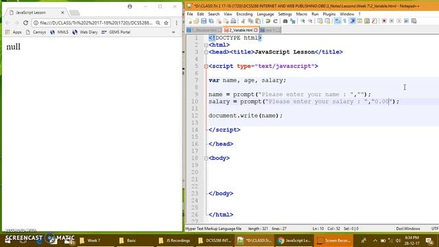Click the Start macro recording icon
The image size is (439, 247).
pyautogui.click(x=384, y=21)
